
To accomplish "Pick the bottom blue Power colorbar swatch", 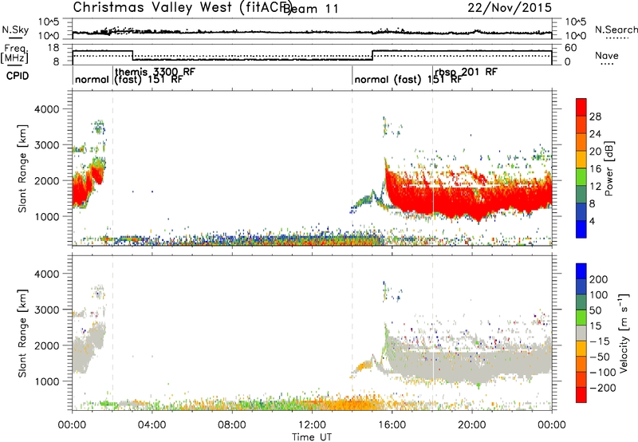I will click(581, 229).
